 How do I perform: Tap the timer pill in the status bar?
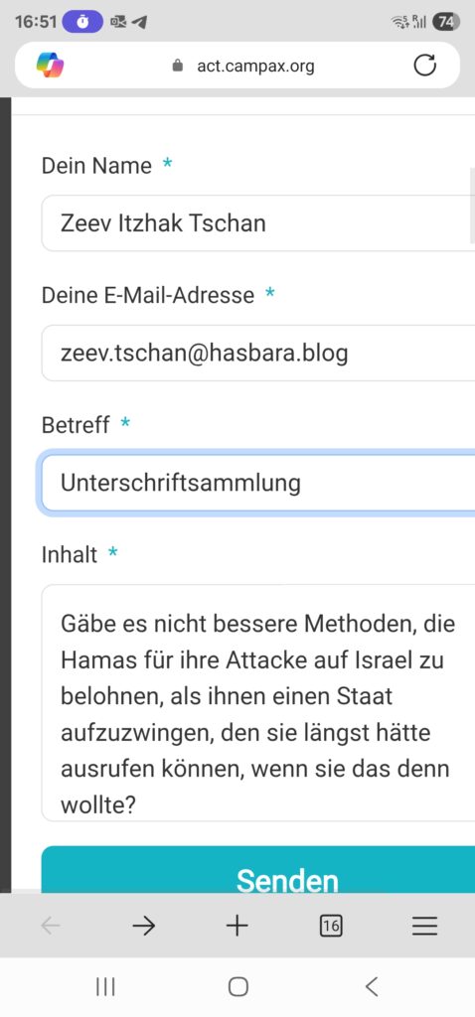pos(83,22)
